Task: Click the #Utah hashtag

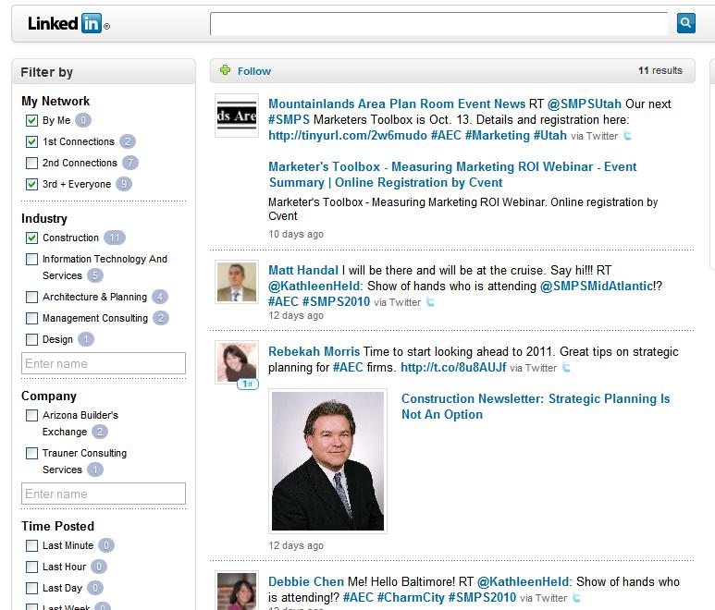Action: pyautogui.click(x=550, y=136)
